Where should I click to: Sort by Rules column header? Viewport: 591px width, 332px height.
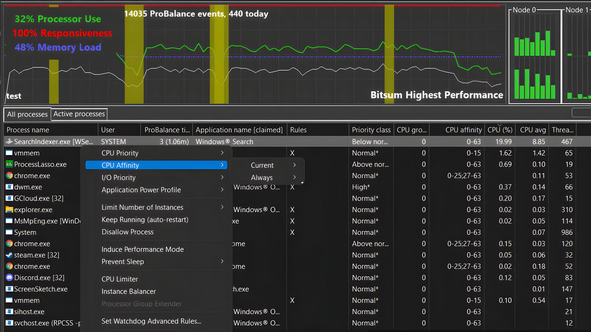[x=318, y=130]
